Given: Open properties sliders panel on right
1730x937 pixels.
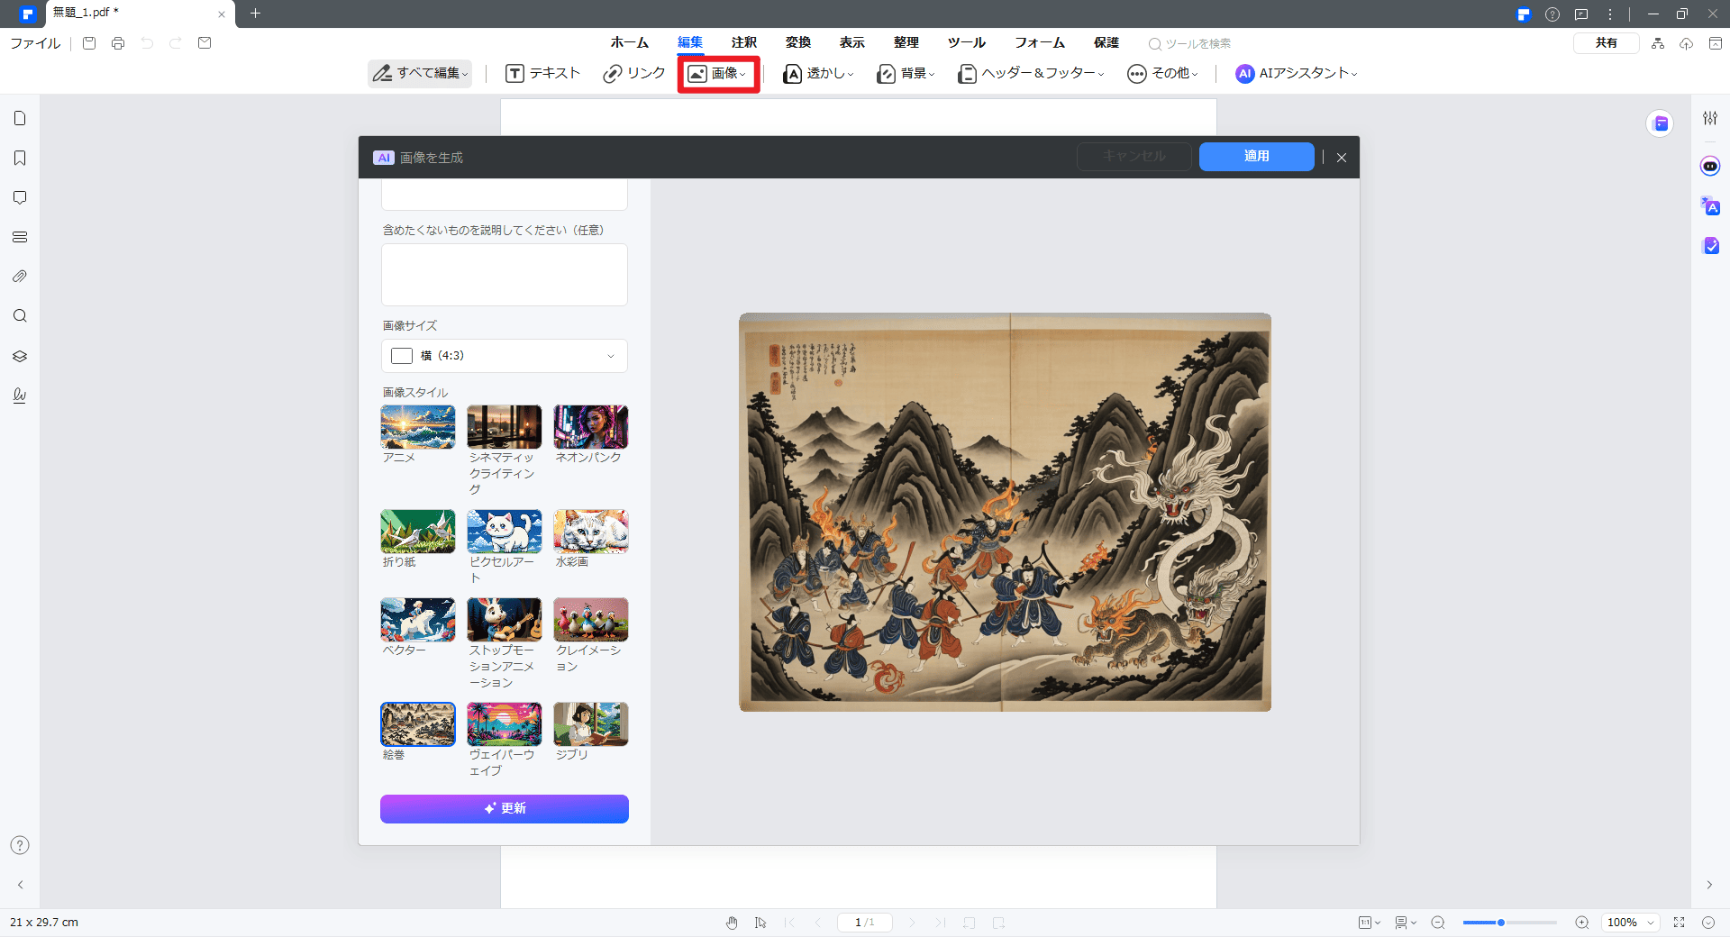Looking at the screenshot, I should coord(1710,118).
